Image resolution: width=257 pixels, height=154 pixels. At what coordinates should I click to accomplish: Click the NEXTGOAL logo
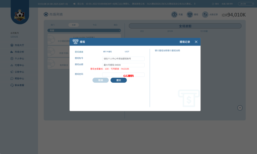(x=20, y=15)
